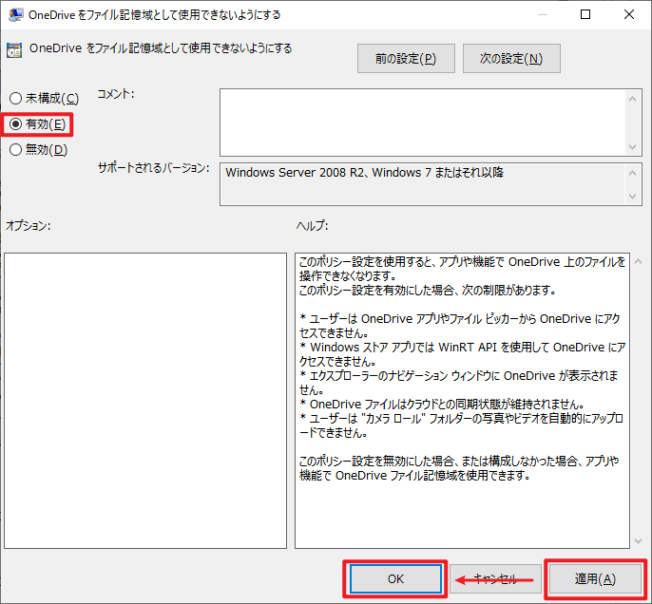The width and height of the screenshot is (652, 604).
Task: Click the コメント: label
Action: (116, 94)
